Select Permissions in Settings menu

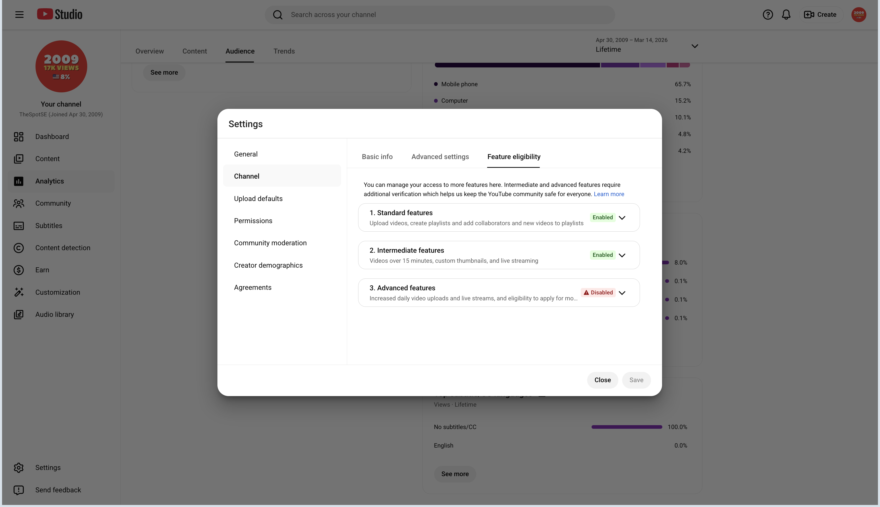[282, 221]
